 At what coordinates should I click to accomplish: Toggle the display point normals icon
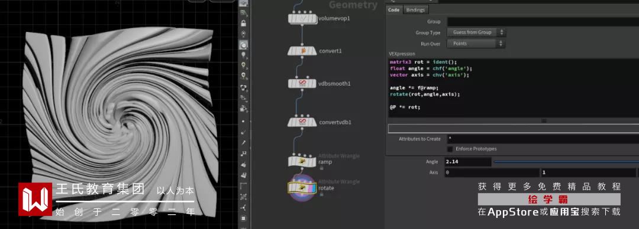(244, 132)
